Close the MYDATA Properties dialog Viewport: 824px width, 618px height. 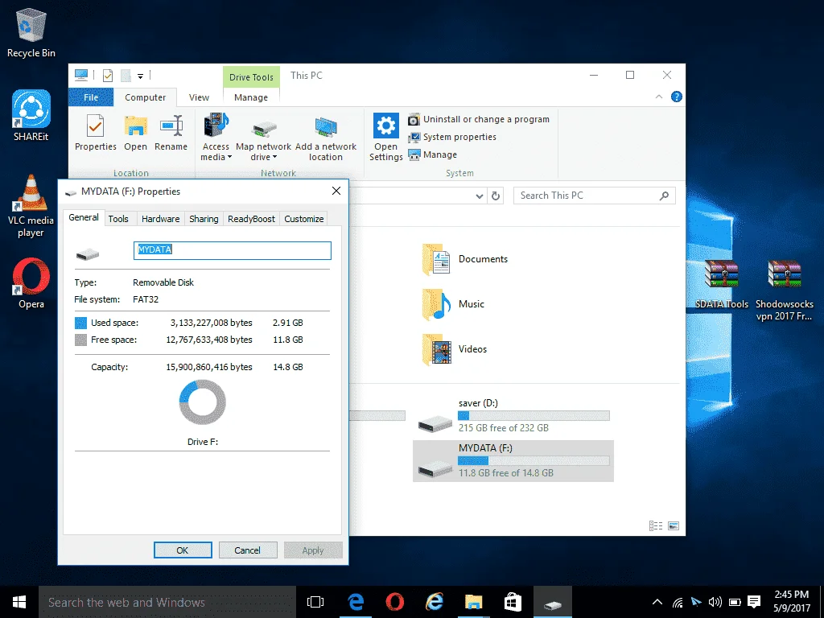tap(336, 191)
